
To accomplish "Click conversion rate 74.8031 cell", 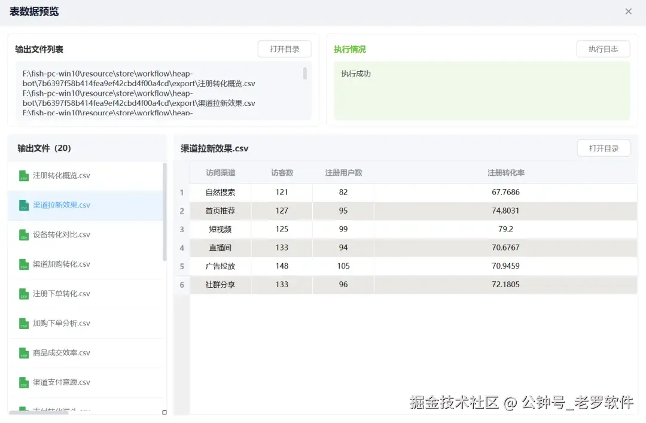I will coord(505,211).
